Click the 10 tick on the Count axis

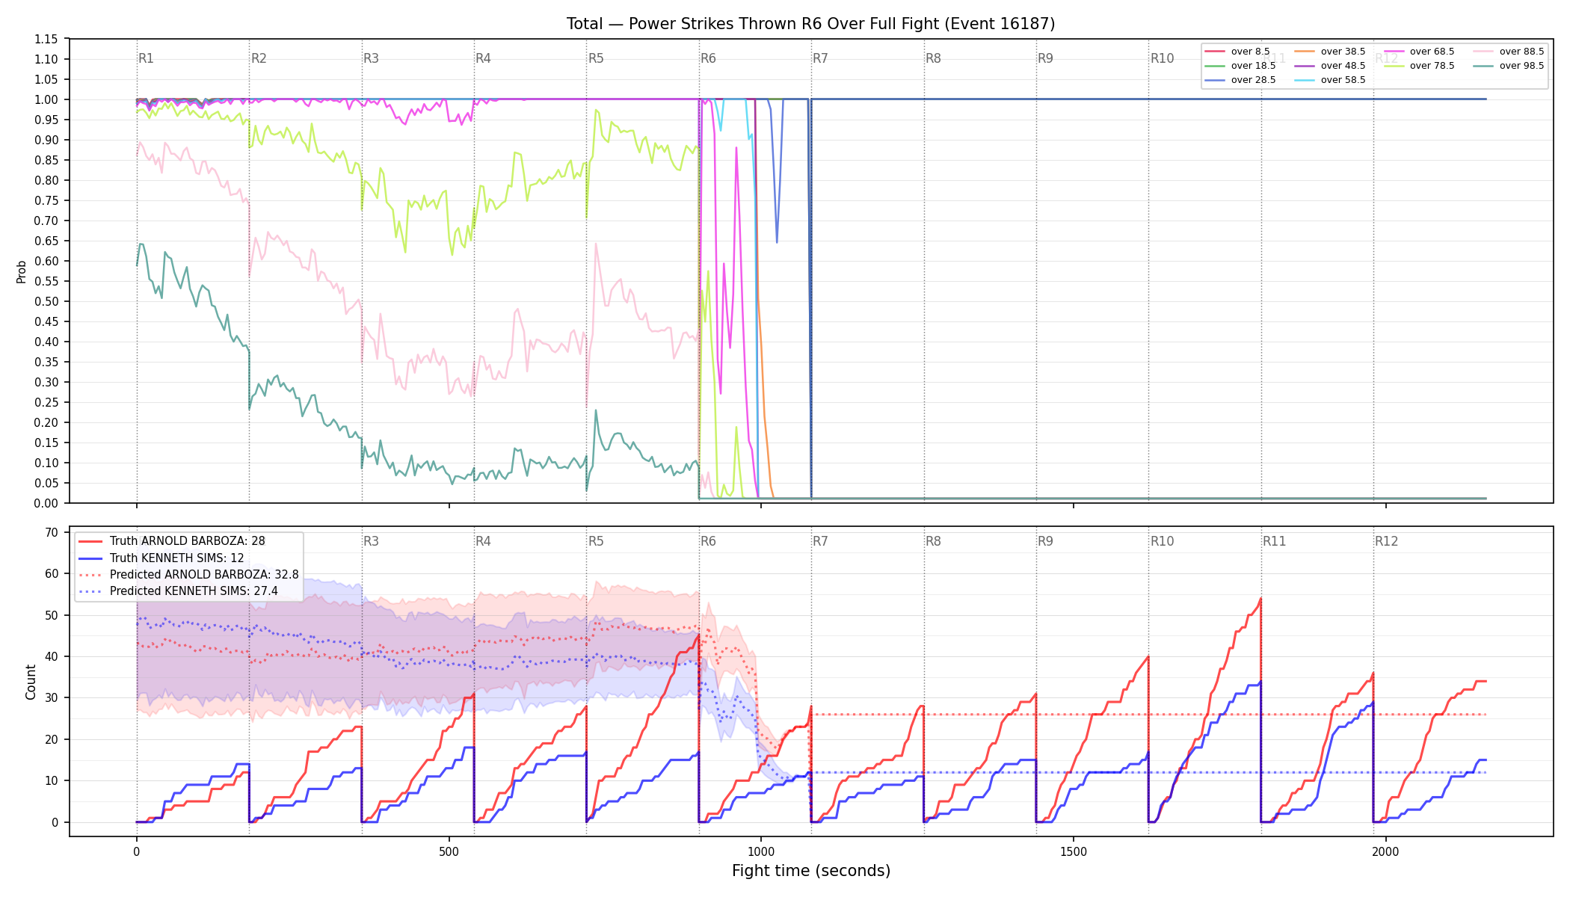tap(52, 781)
